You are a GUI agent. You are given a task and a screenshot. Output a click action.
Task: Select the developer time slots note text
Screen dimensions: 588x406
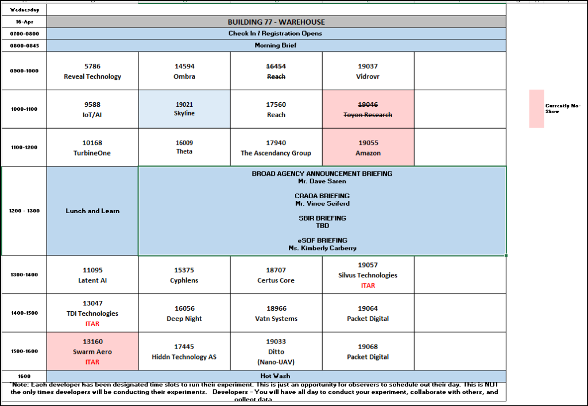pos(254,392)
